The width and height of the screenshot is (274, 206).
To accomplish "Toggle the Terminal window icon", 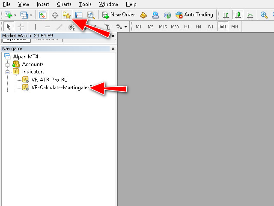I will point(79,15).
